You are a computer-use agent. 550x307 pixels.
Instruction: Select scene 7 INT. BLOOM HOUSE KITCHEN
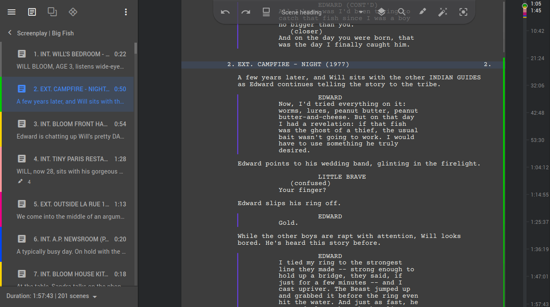click(68, 274)
